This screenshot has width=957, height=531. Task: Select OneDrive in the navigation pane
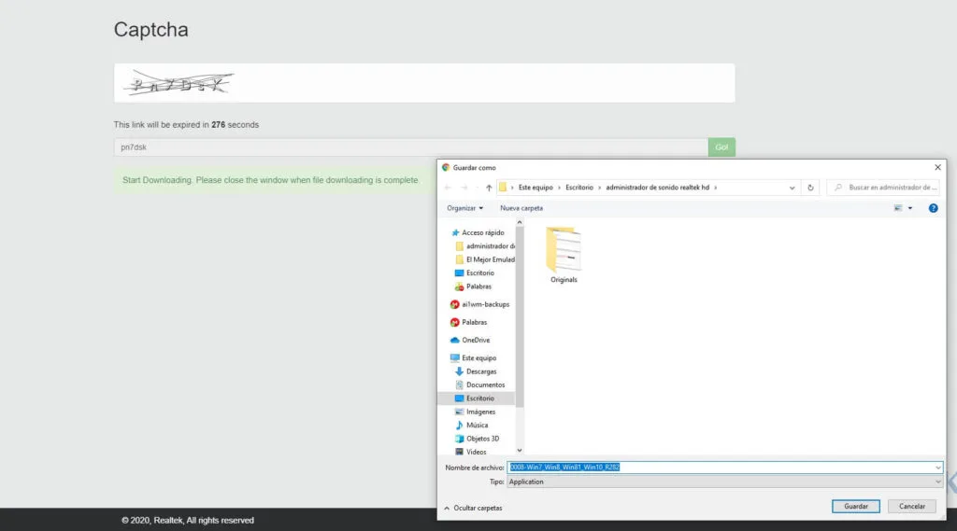(475, 340)
